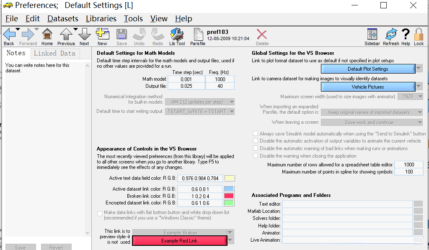Click Output file frequency field
This screenshot has height=250, width=429.
coord(220,86)
